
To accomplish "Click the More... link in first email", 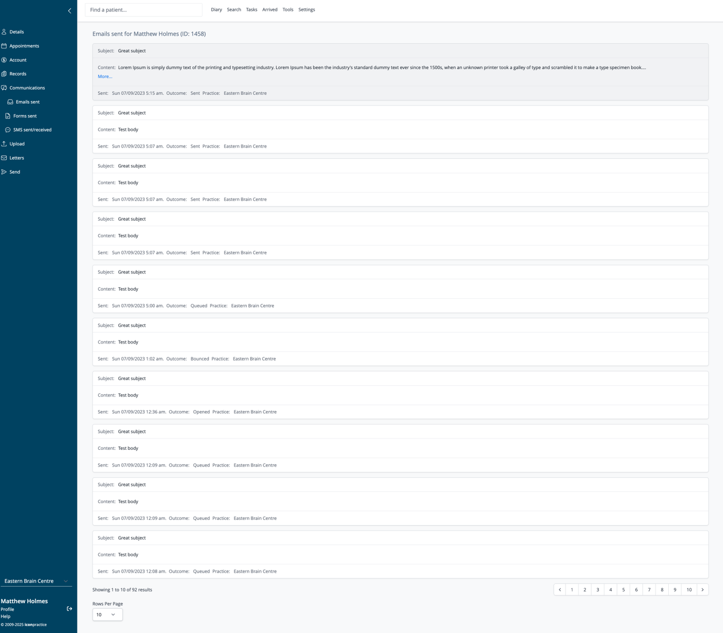I will click(105, 76).
